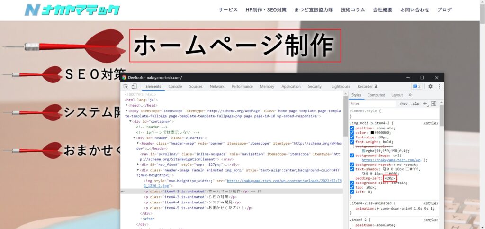This screenshot has height=229, width=485.
Task: Expand the header class="header-wrap" node
Action: pos(138,143)
